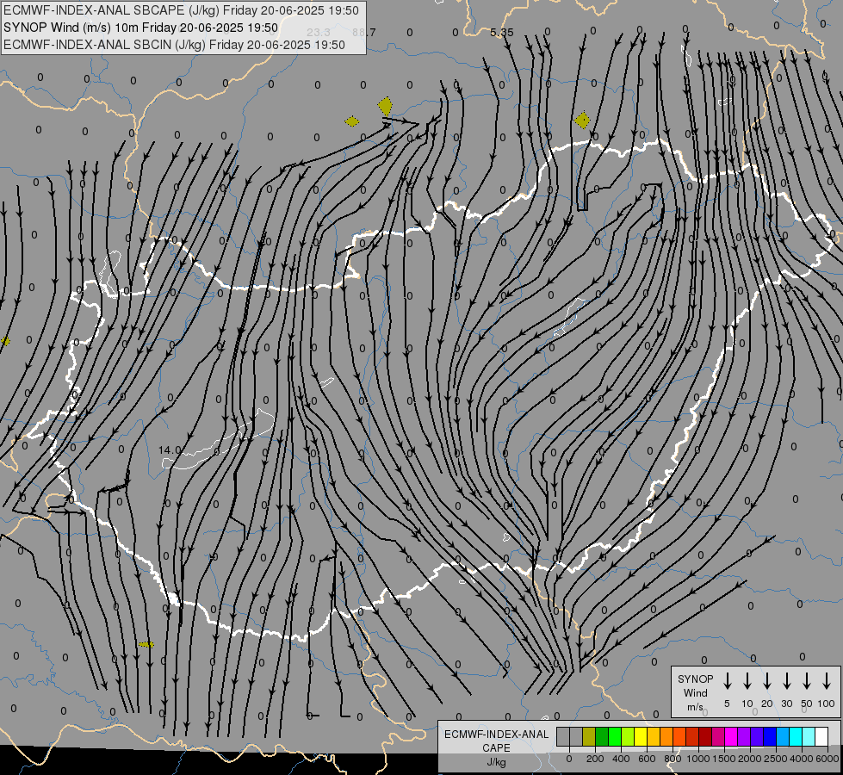Click the wind arrow above the 30 m/s label

point(786,680)
